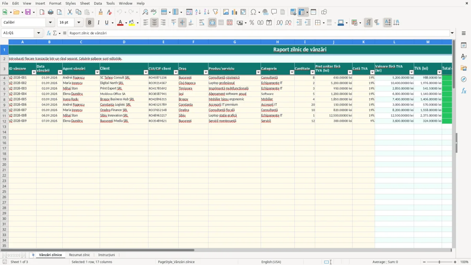Image resolution: width=471 pixels, height=265 pixels.
Task: Open filter dropdown for ID vânzare column
Action: pyautogui.click(x=34, y=72)
